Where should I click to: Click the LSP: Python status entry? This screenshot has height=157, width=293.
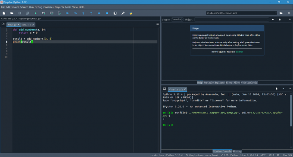coord(230,155)
